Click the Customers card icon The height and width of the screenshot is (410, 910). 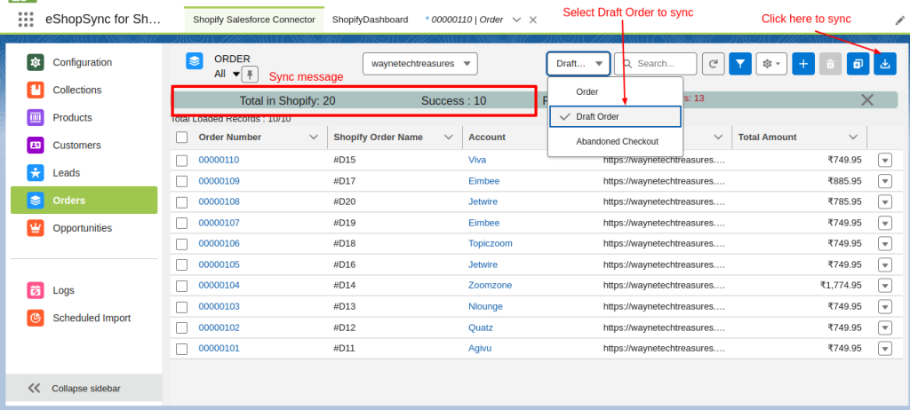coord(36,145)
